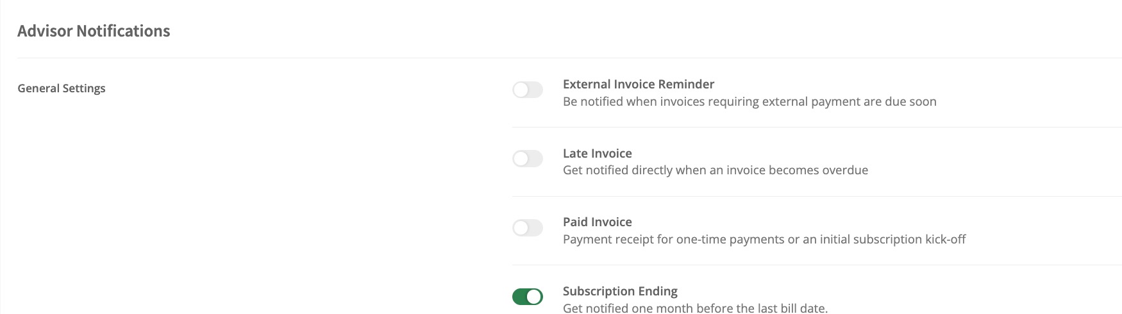Enable the External Invoice Reminder toggle
Viewport: 1122px width, 314px height.
pyautogui.click(x=528, y=90)
